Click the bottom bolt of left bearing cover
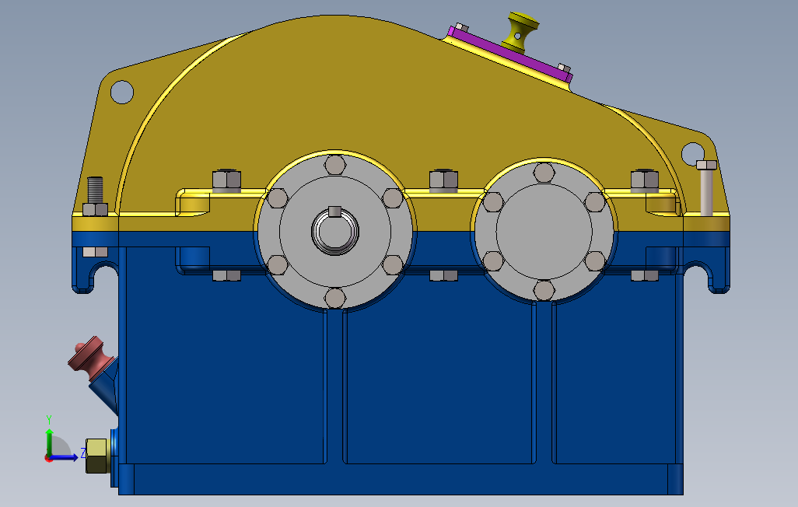This screenshot has height=507, width=798. [x=335, y=298]
